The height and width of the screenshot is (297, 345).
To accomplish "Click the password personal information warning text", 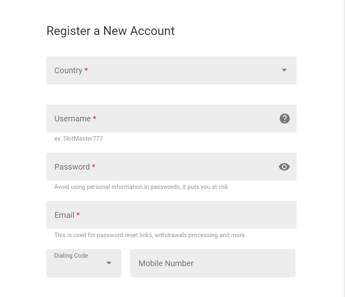I will pos(141,187).
